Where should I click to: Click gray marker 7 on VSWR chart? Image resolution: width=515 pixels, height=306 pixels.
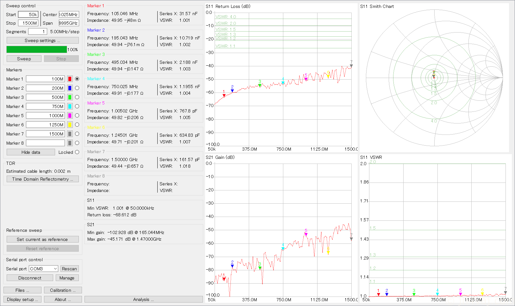[x=506, y=292]
